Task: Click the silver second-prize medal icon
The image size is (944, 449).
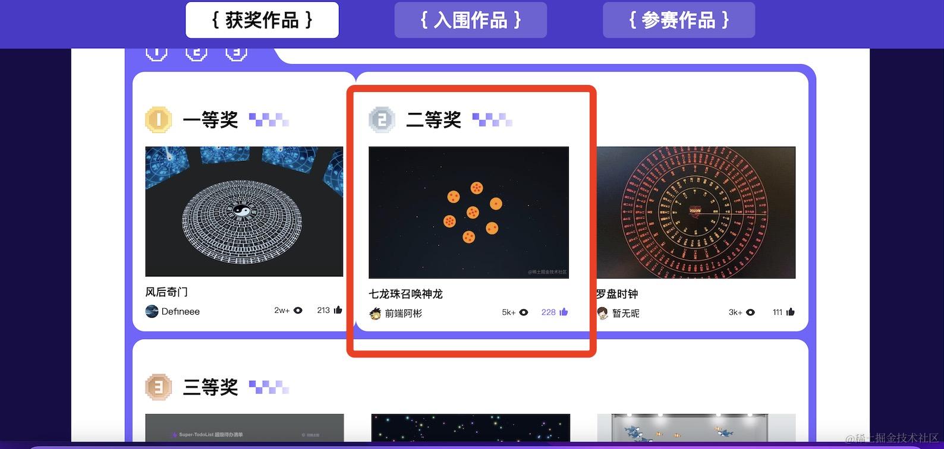Action: tap(382, 120)
